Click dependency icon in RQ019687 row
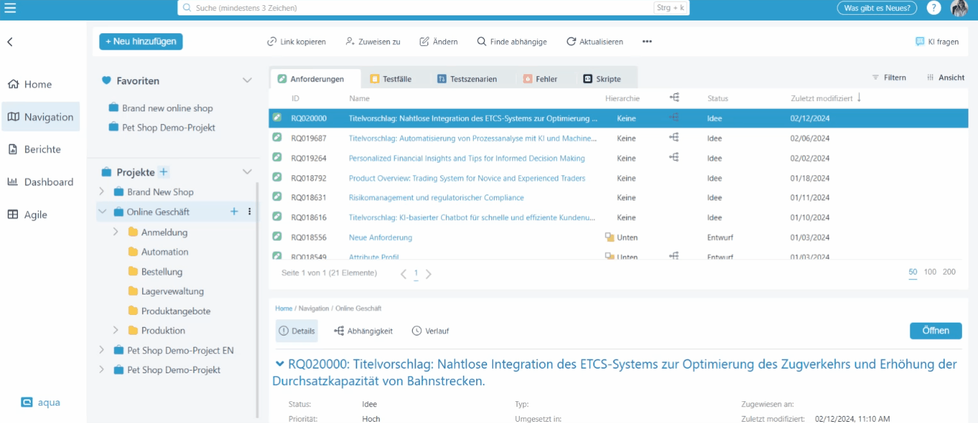The width and height of the screenshot is (978, 423). click(674, 137)
